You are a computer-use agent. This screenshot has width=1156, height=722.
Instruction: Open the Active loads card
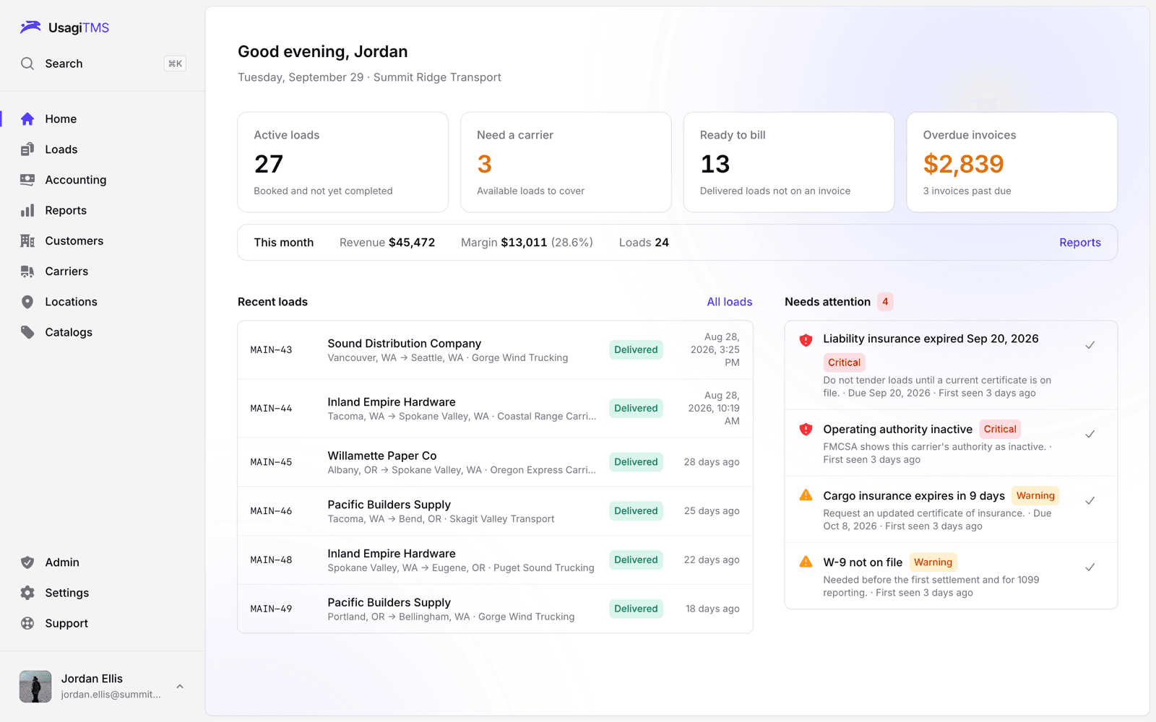[x=343, y=162]
